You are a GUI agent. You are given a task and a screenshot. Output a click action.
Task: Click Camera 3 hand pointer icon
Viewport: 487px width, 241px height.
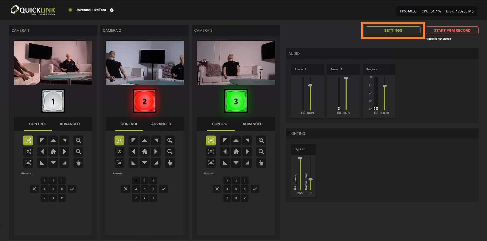261,163
